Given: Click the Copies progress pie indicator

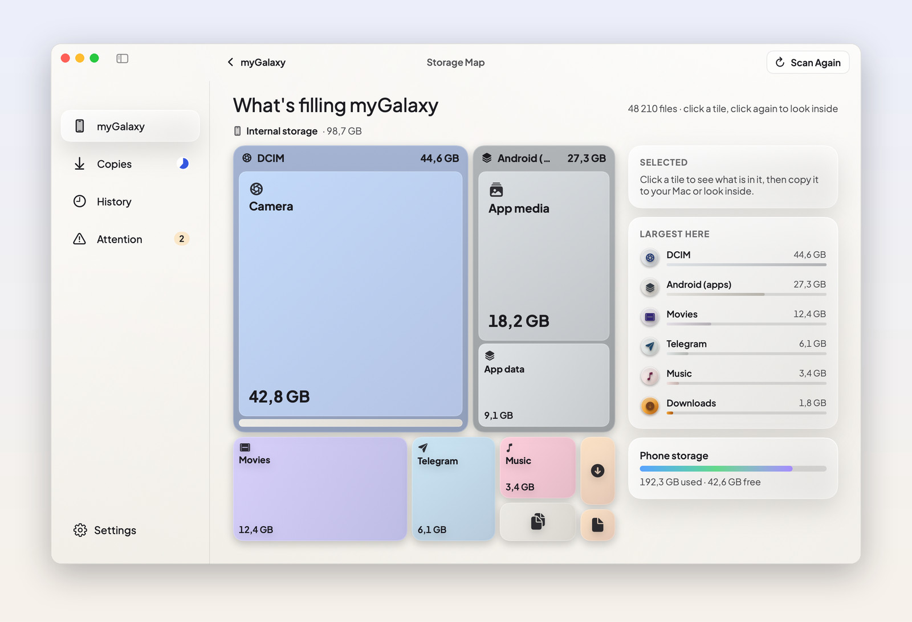Looking at the screenshot, I should pos(183,164).
